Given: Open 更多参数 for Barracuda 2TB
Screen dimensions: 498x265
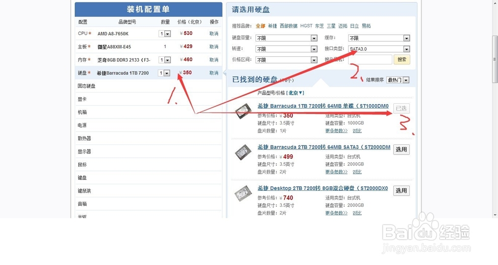Looking at the screenshot, I should (336, 172).
